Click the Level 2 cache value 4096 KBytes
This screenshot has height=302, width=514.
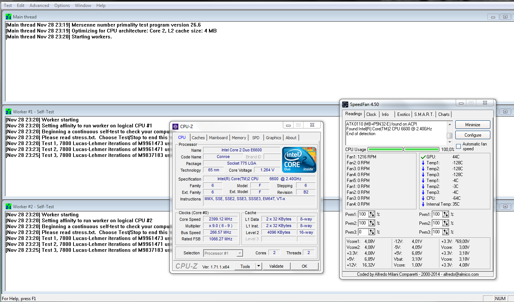pos(279,233)
